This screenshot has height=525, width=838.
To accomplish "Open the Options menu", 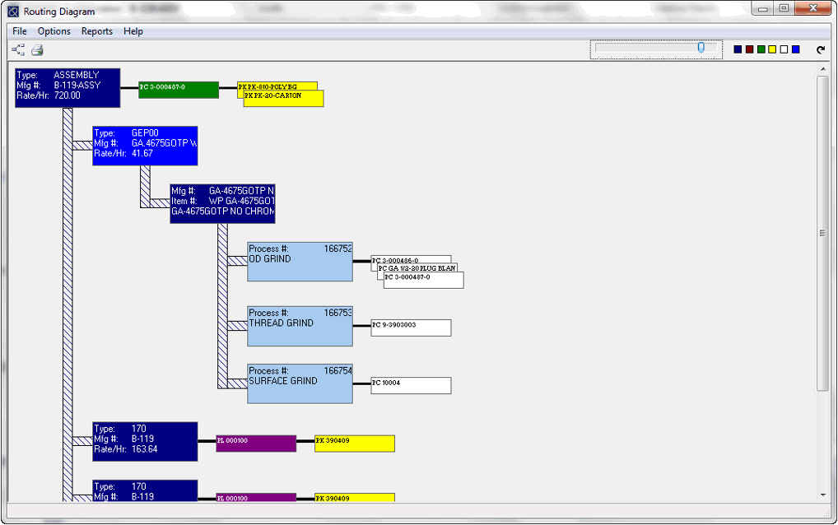I will pyautogui.click(x=54, y=31).
